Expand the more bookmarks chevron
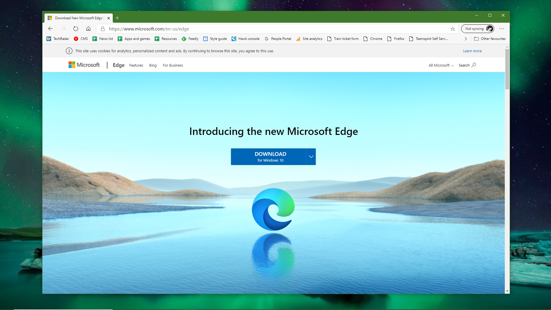 [465, 39]
